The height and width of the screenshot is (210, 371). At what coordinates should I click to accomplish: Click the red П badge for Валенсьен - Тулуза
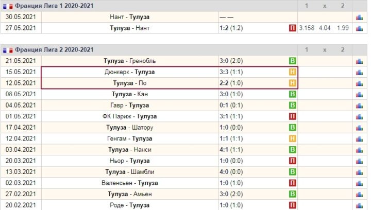293,183
